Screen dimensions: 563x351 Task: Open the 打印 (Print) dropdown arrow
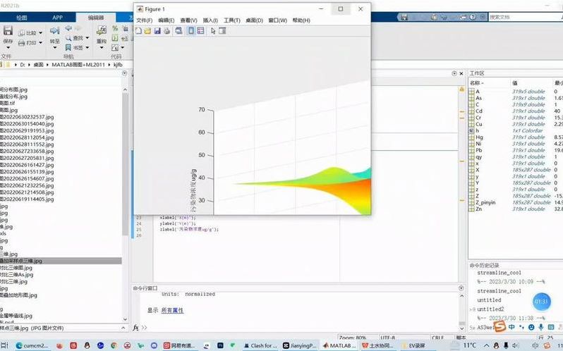point(40,42)
